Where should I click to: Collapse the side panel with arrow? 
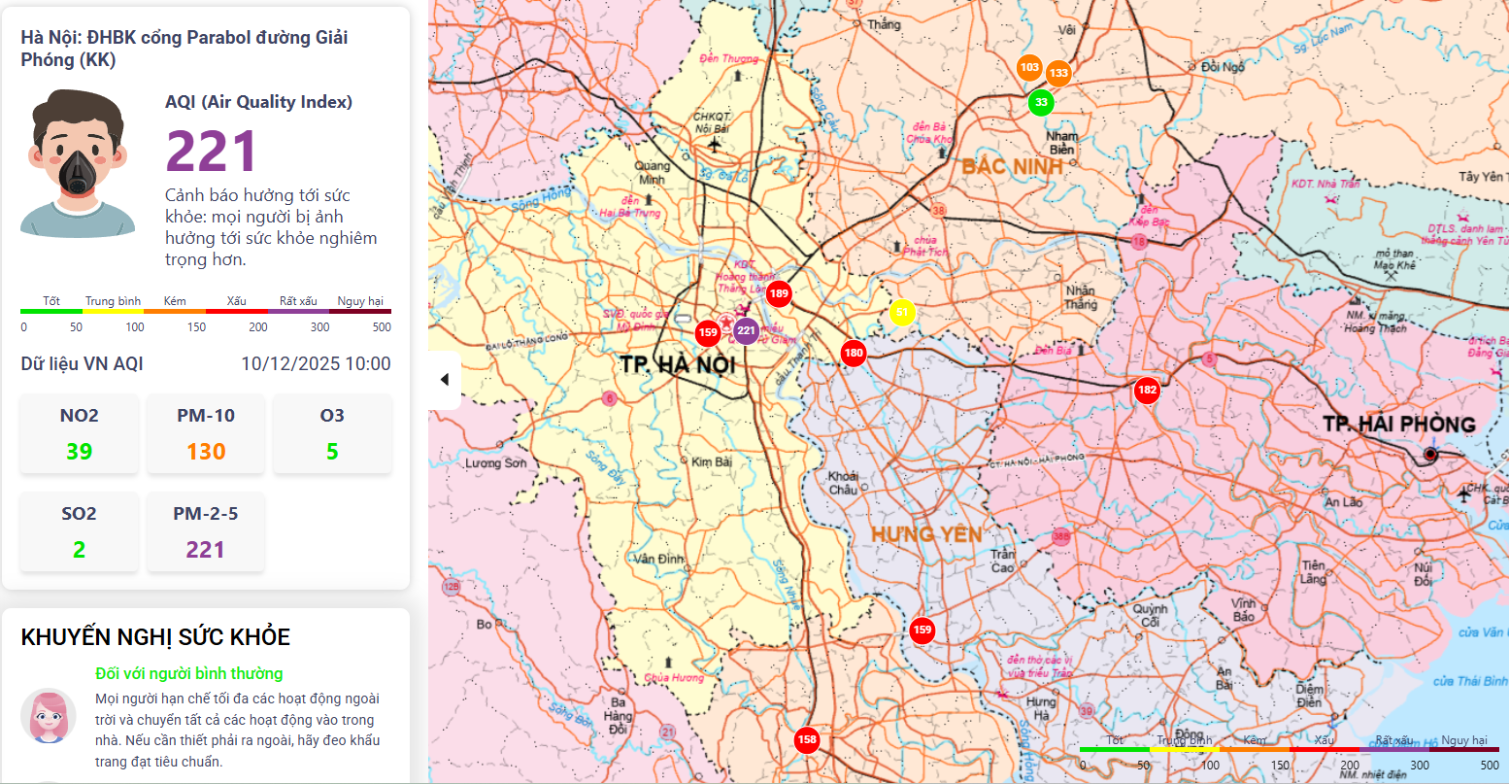[x=445, y=380]
